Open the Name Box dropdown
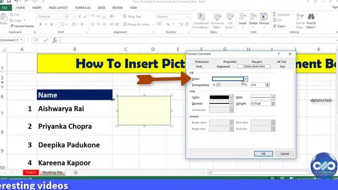Viewport: 338px width, 190px height. click(22, 40)
